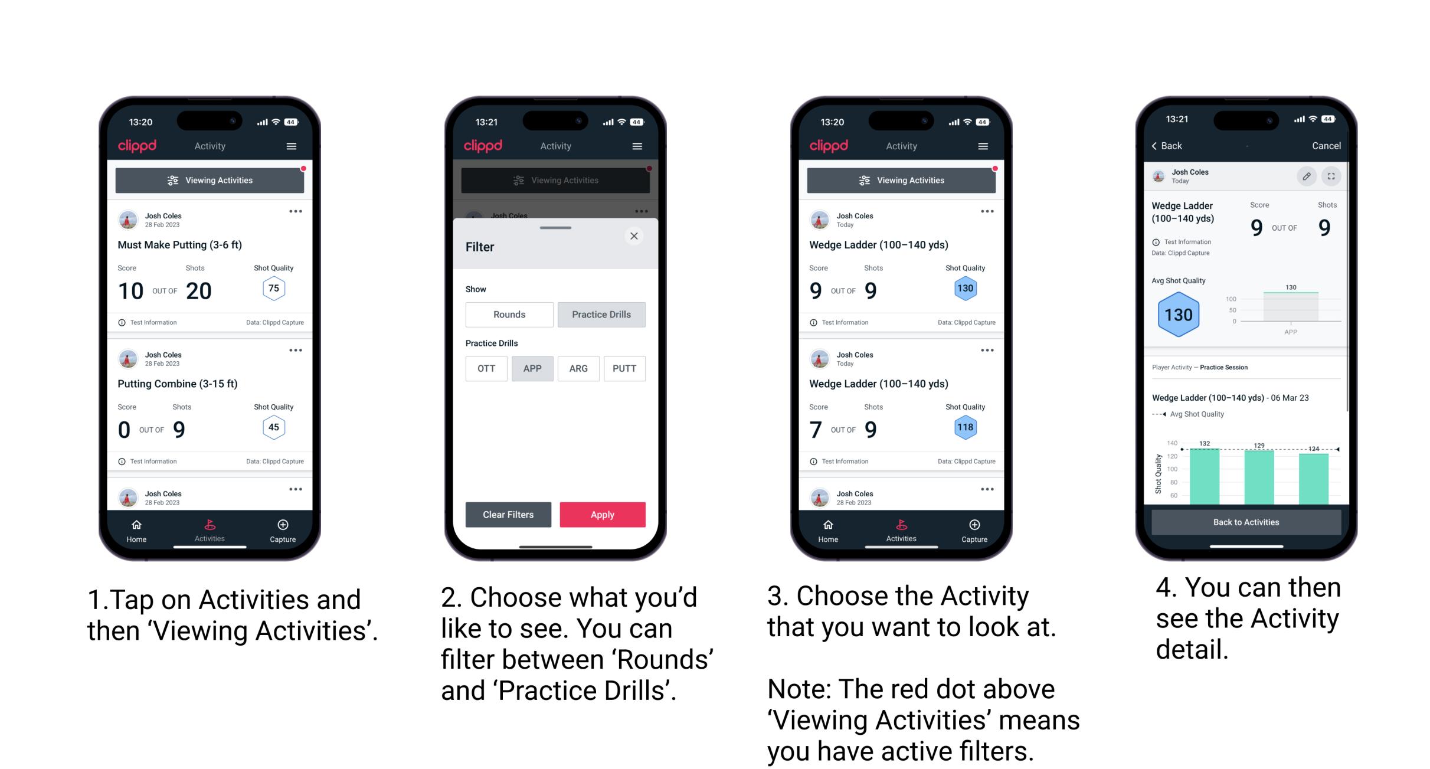Expand the OTT drill category filter

489,368
